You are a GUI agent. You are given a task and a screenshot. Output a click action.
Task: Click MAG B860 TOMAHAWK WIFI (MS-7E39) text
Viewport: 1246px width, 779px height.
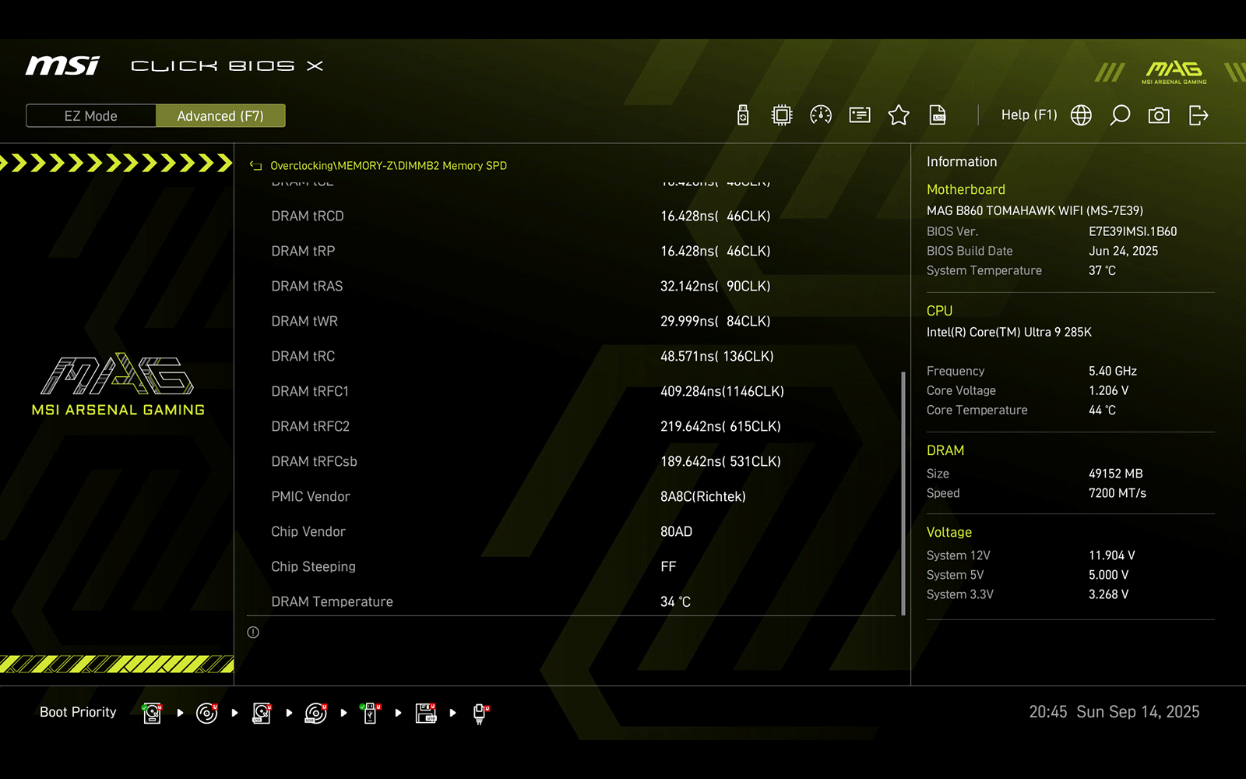[x=1035, y=210]
